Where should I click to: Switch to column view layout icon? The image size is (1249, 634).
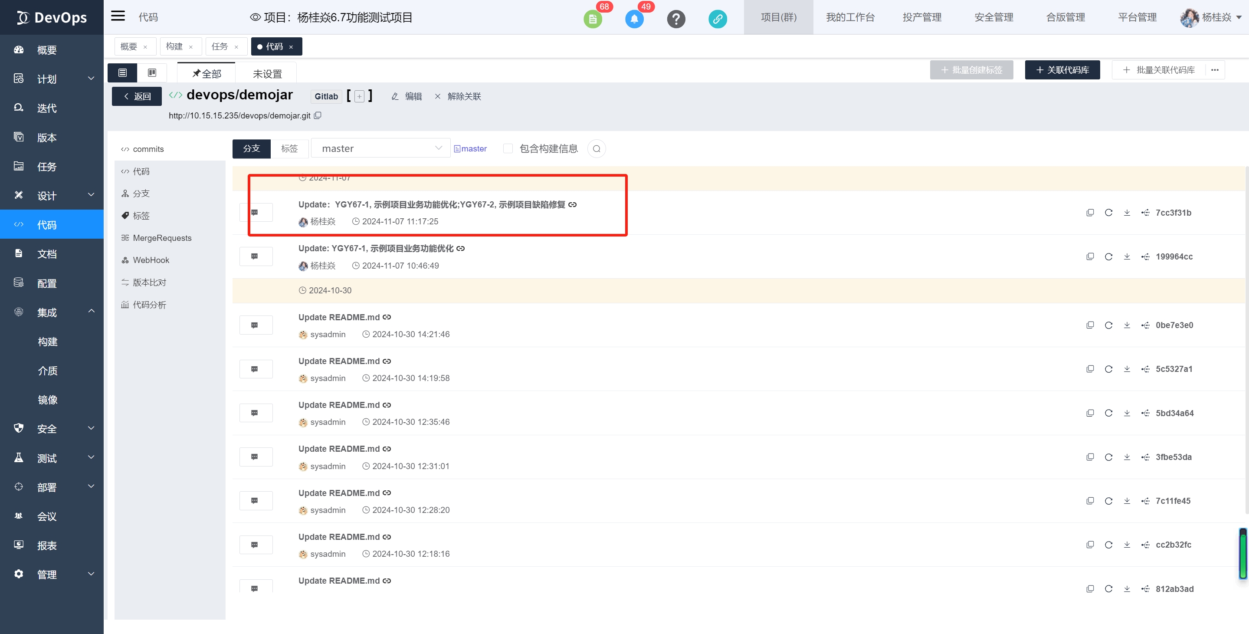pos(152,73)
